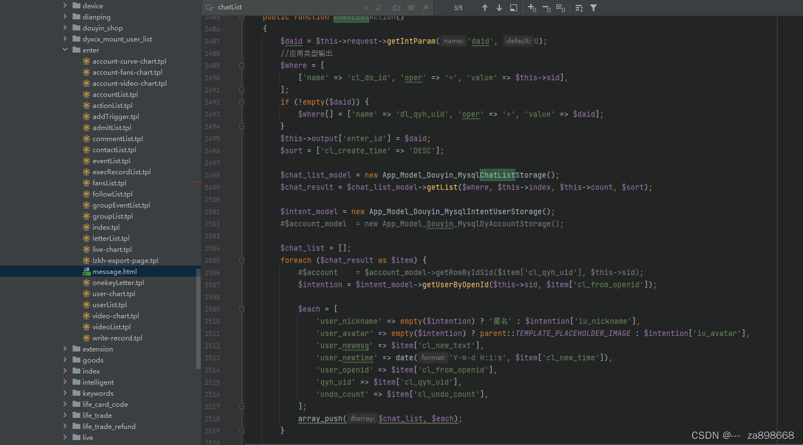Select account-curve-chart.tpl file
This screenshot has width=803, height=445.
coord(129,61)
